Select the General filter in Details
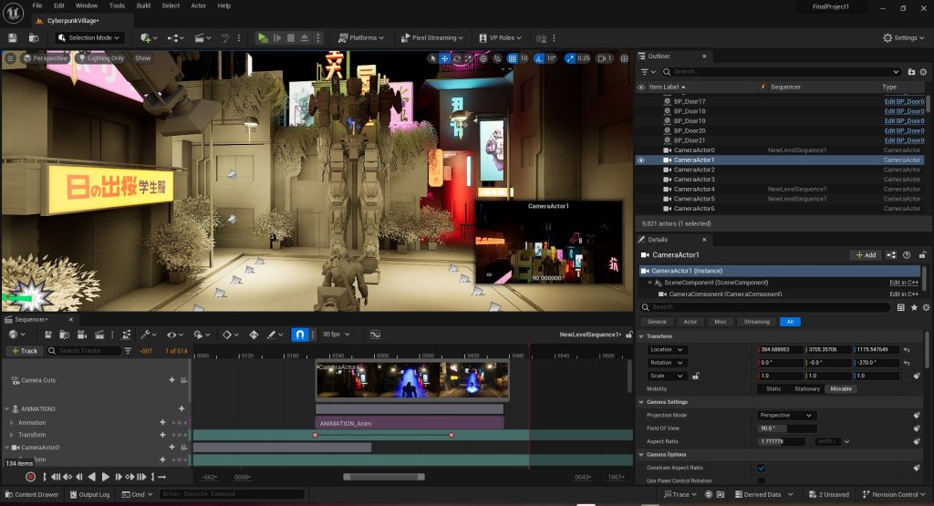The height and width of the screenshot is (506, 934). click(x=657, y=322)
